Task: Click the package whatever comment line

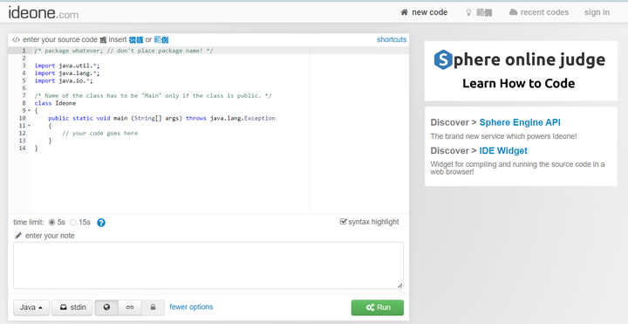Action: tap(124, 51)
